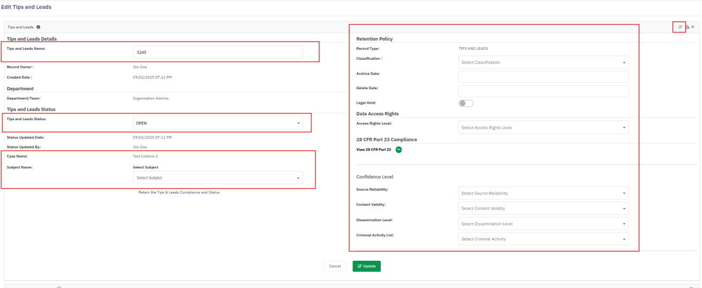Collapse the View 28 CFR Part 23 section
This screenshot has width=702, height=288.
[x=399, y=150]
